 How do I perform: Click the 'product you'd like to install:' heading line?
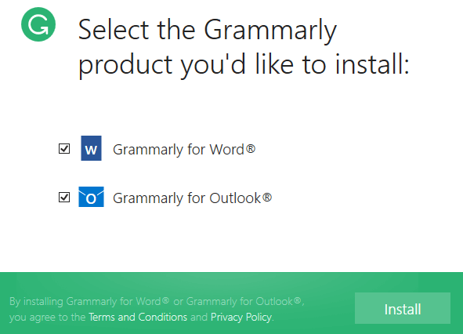pos(244,65)
